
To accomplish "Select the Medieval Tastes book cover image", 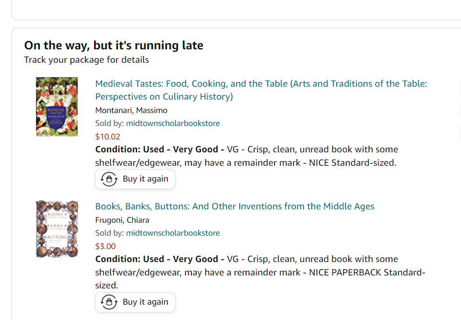I will (57, 106).
